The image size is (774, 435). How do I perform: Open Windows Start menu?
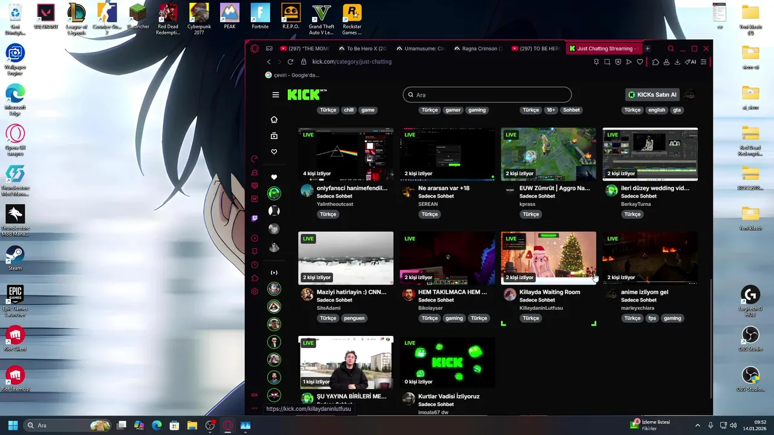13,425
